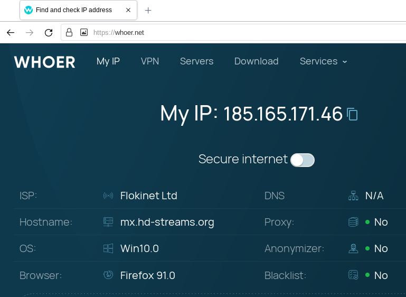Click the mx.hd-streams.org hostname
This screenshot has height=297, width=406.
(x=167, y=222)
